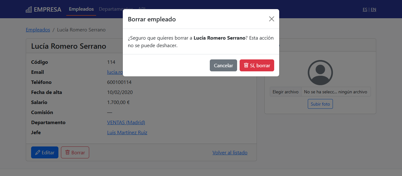Click the Fecha de alta label
Viewport: 402px width, 176px height.
click(46, 92)
